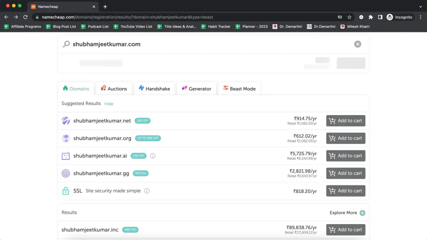Show info for shubhamjeetkumar.ai

(153, 156)
